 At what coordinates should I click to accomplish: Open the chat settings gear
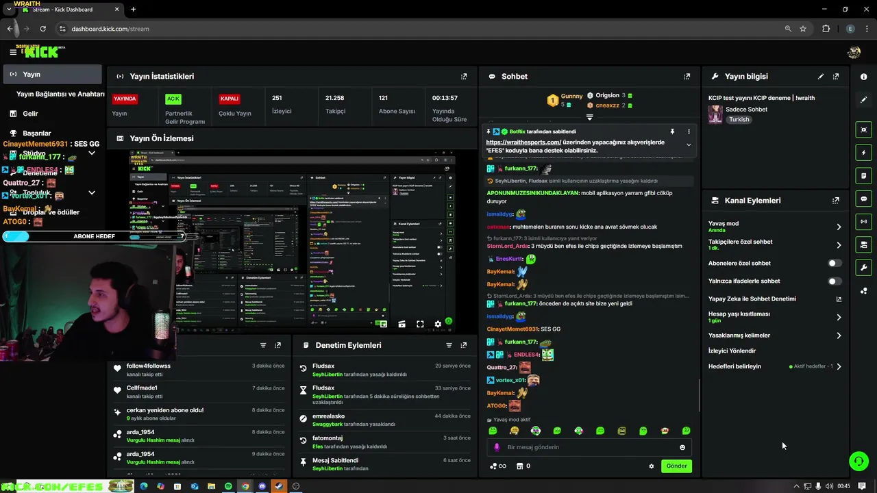click(652, 466)
